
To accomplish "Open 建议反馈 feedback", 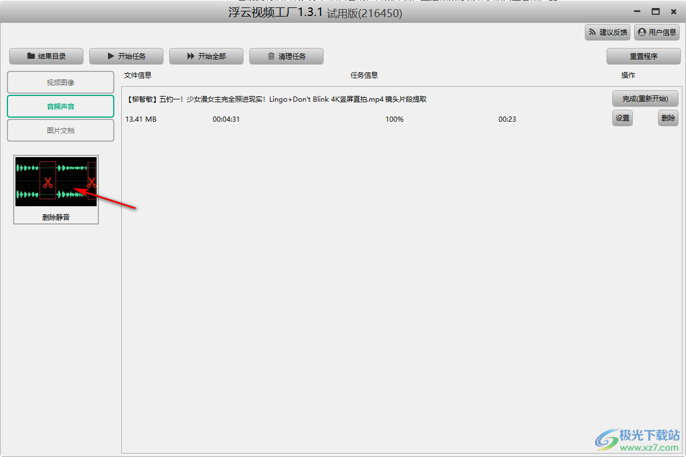I will coord(608,33).
